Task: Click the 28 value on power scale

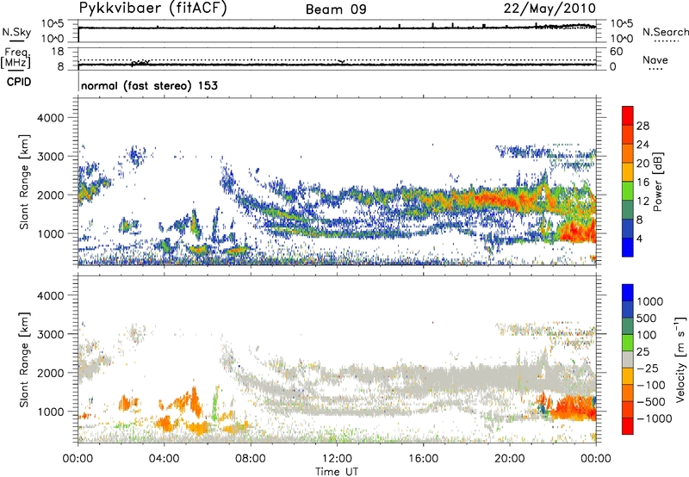Action: (642, 126)
